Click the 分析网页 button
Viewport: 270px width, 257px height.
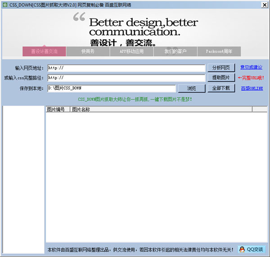(221, 68)
